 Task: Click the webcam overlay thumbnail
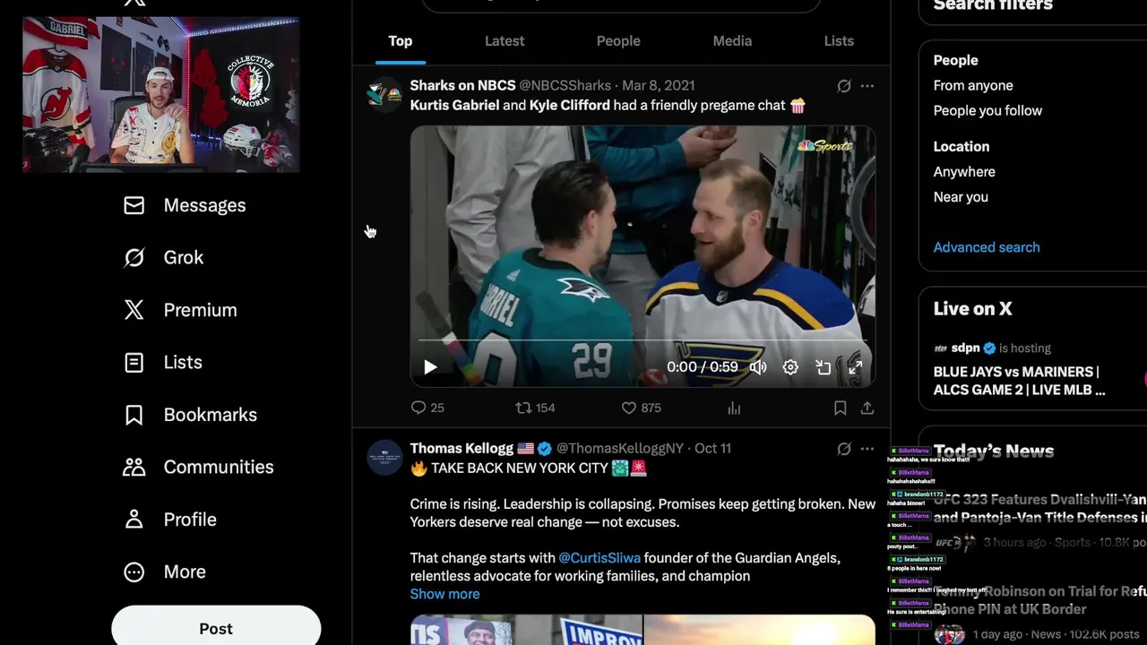point(161,94)
